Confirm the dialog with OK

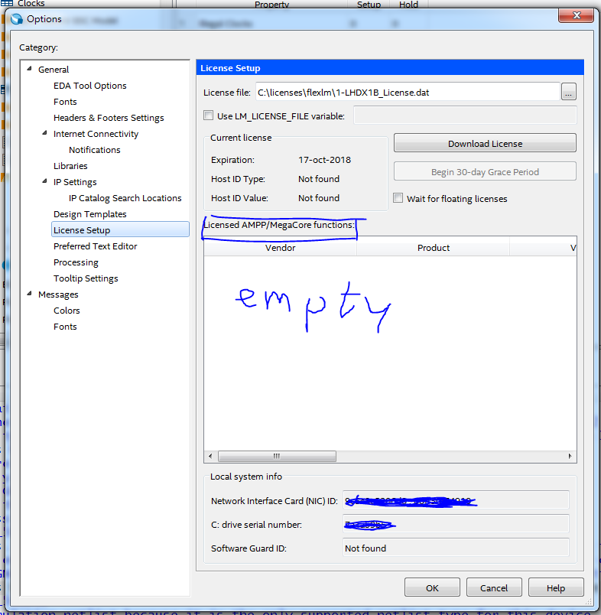432,587
